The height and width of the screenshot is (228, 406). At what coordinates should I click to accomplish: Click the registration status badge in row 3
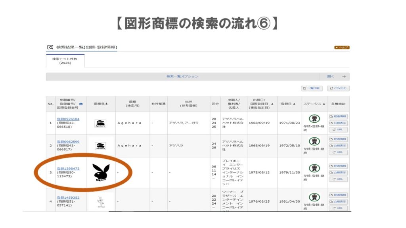[x=314, y=169]
